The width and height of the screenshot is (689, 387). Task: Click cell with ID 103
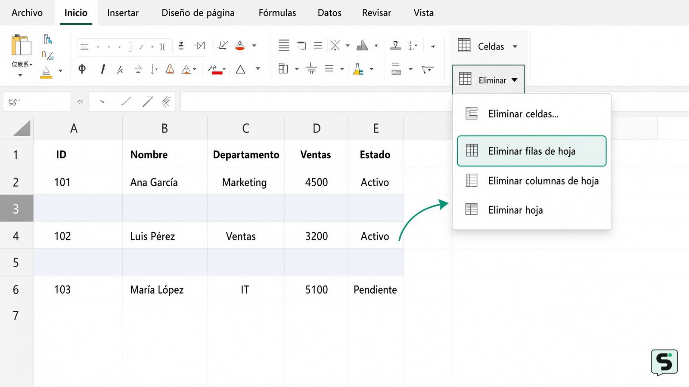coord(78,289)
